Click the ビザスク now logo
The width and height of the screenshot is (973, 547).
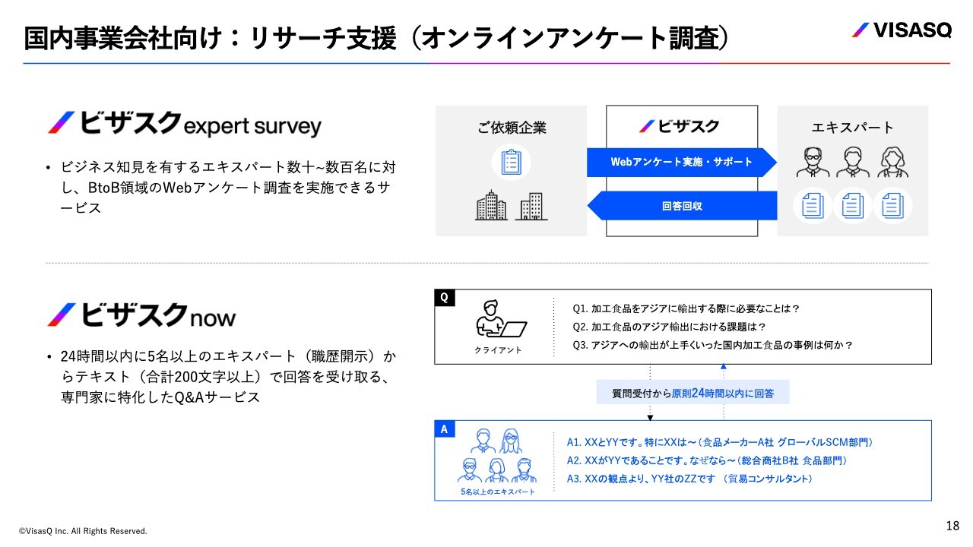(x=142, y=315)
